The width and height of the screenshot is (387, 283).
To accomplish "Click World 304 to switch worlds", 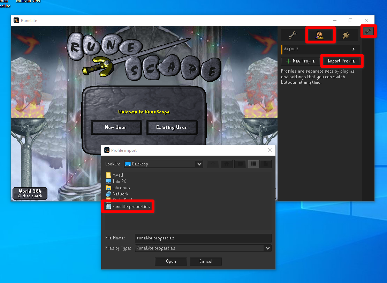I will click(30, 193).
